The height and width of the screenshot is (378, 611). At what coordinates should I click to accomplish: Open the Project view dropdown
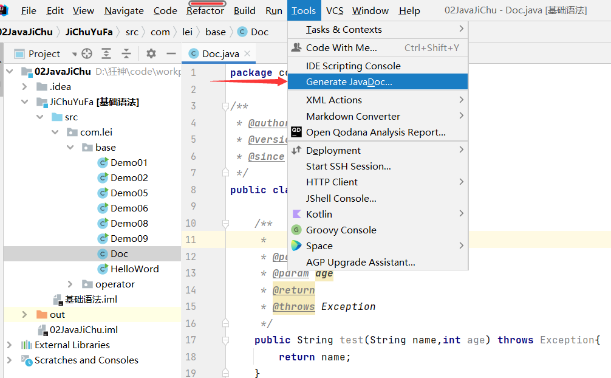[74, 54]
